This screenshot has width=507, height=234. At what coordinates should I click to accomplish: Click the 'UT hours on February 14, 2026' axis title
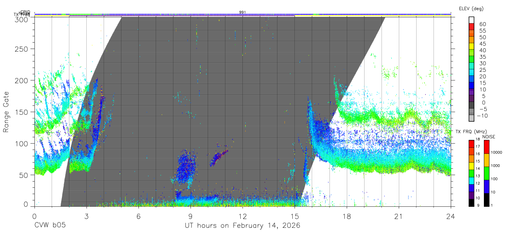pos(242,226)
